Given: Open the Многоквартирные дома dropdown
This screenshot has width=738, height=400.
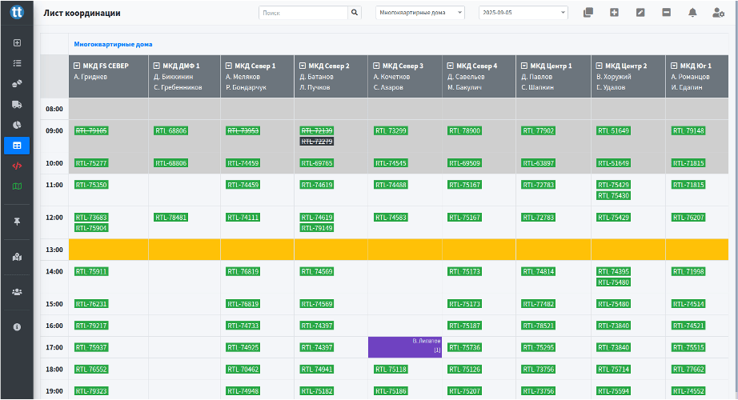Looking at the screenshot, I should point(419,13).
